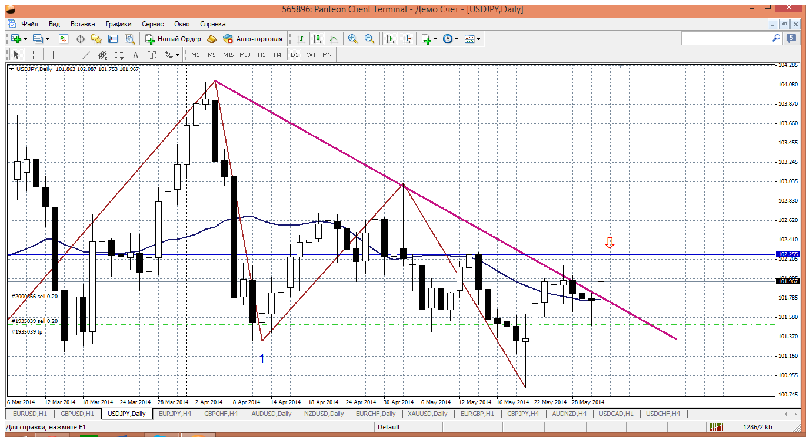Open the Вставка menu

click(82, 24)
